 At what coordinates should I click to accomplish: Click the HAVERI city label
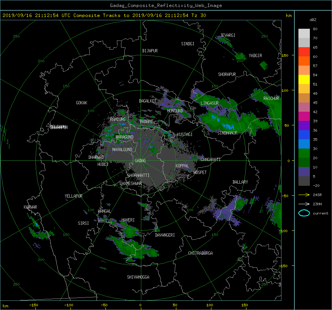(x=128, y=220)
